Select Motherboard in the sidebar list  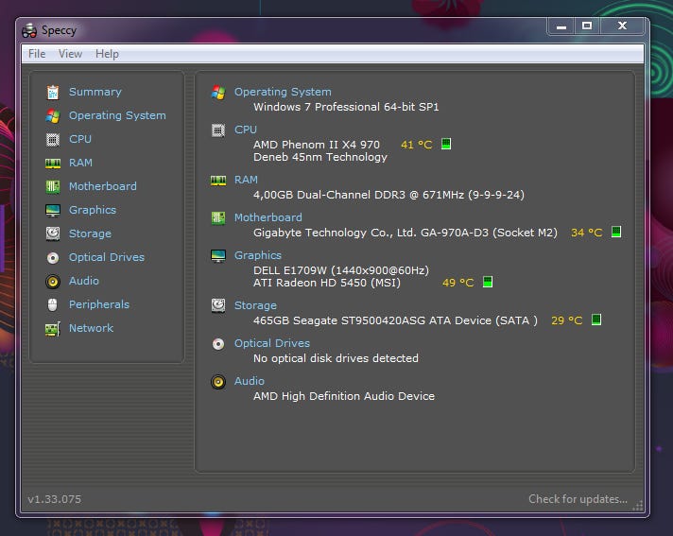(102, 186)
